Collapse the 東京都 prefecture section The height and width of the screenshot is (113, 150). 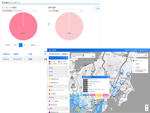66,87
